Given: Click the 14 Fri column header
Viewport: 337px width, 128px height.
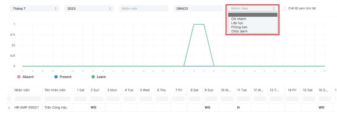Looking at the screenshot, I should tap(292, 90).
